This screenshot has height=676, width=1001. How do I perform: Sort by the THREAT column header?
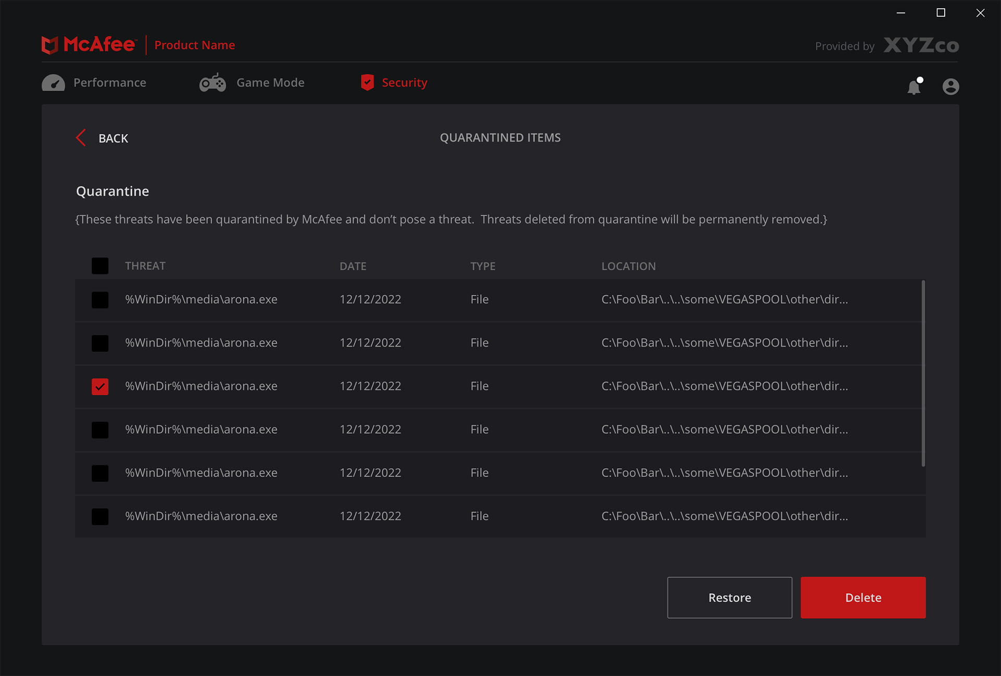click(145, 266)
